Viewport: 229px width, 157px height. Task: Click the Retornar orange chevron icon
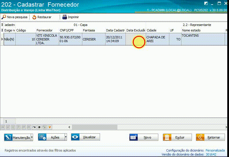pos(200,137)
